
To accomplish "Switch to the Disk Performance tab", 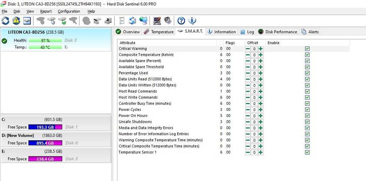I will (278, 32).
